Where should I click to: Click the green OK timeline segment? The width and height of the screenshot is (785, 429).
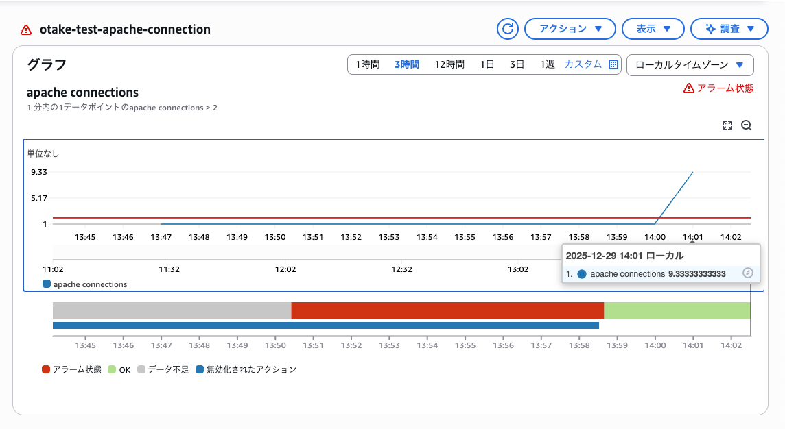(x=677, y=310)
